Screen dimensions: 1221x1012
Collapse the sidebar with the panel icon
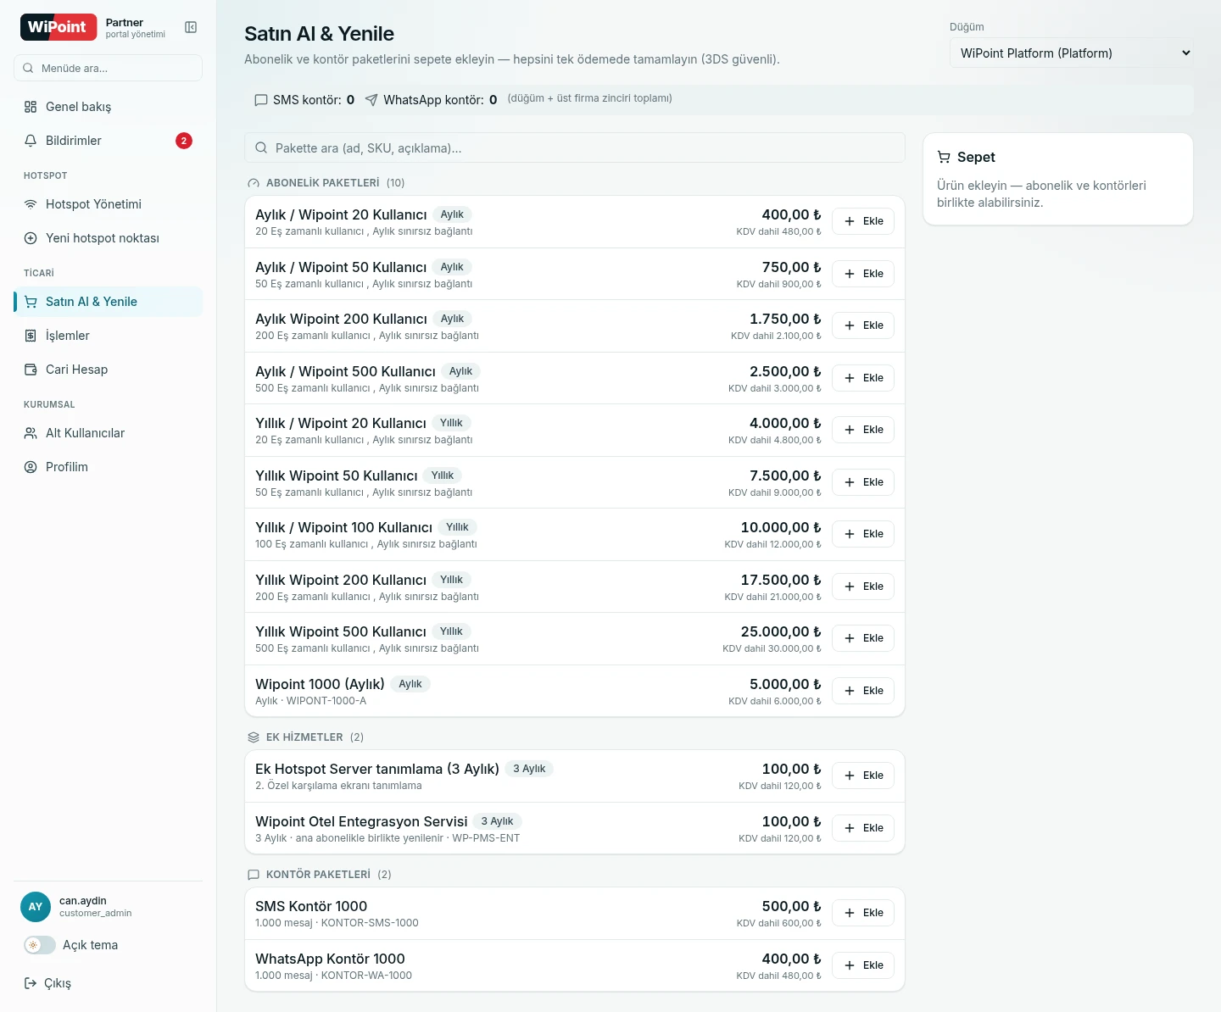(191, 28)
